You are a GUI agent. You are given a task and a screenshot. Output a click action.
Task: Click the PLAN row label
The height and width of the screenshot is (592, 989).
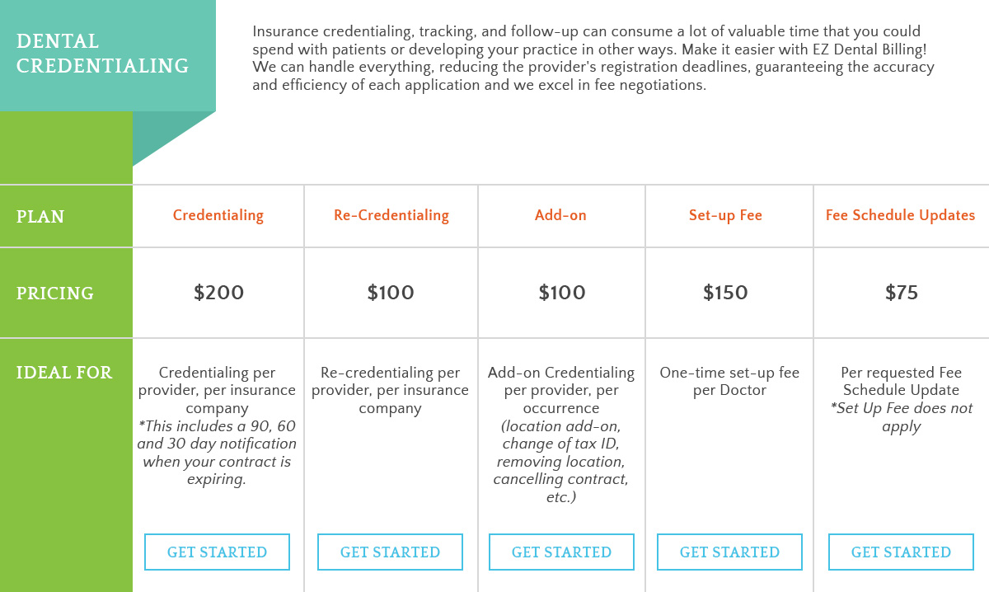coord(40,217)
